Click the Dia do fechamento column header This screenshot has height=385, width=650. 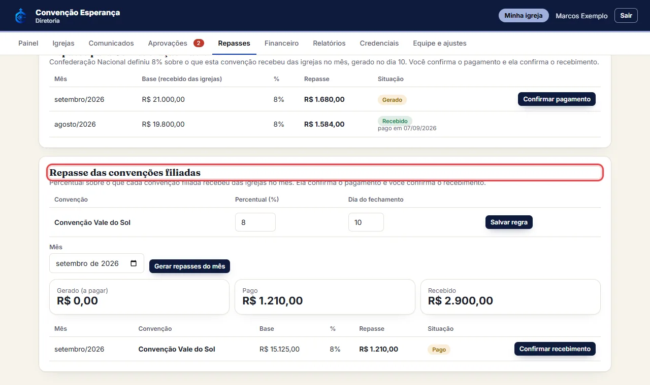tap(376, 200)
